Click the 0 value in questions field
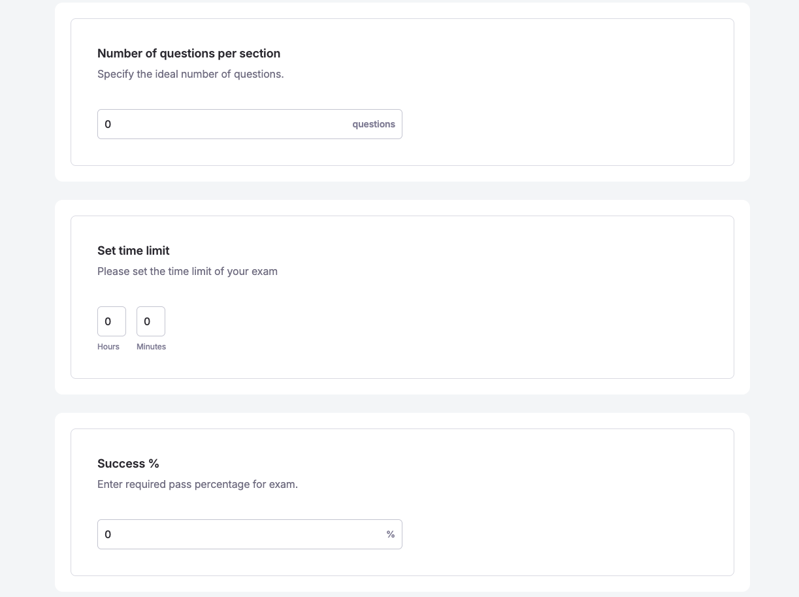The height and width of the screenshot is (597, 799). click(x=108, y=124)
